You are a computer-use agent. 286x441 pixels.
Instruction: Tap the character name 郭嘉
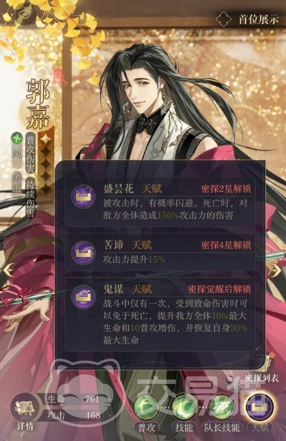pos(38,104)
